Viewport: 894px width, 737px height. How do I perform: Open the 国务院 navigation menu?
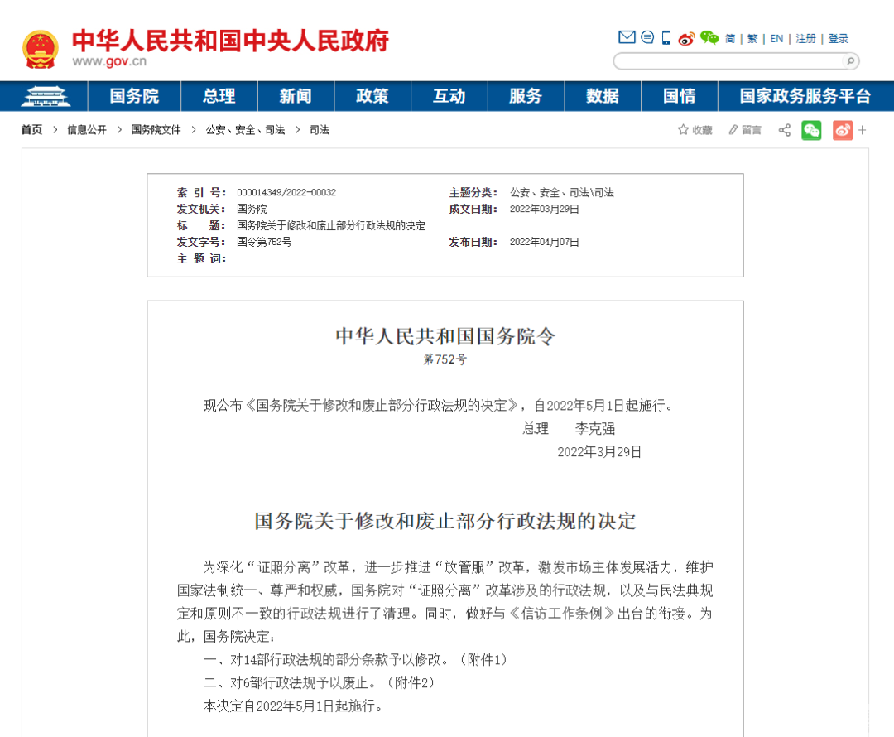[x=134, y=96]
